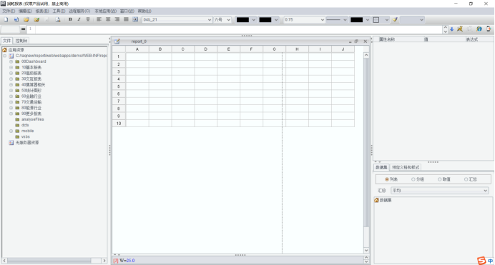Toggle Italic formatting
The image size is (495, 265).
click(x=79, y=19)
